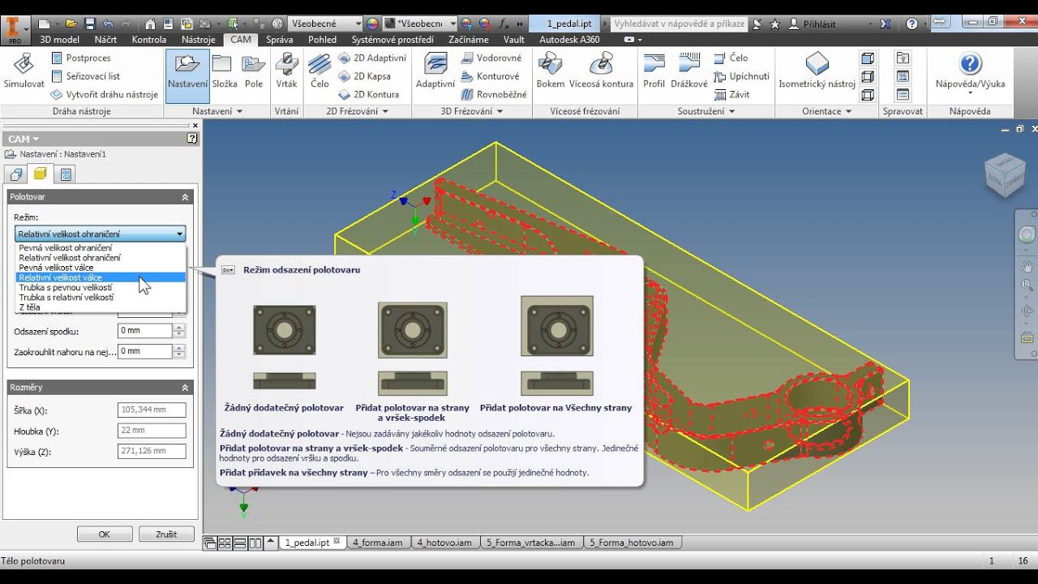Collapse the Rozměry section
The image size is (1038, 584).
[185, 388]
